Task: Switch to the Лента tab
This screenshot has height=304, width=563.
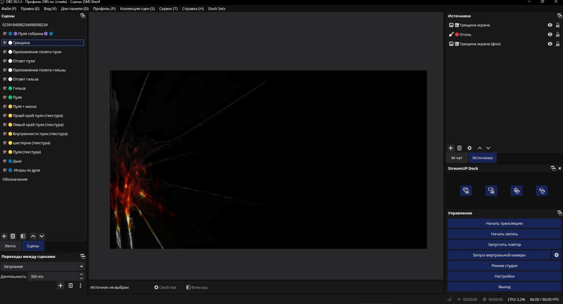Action: (10, 246)
